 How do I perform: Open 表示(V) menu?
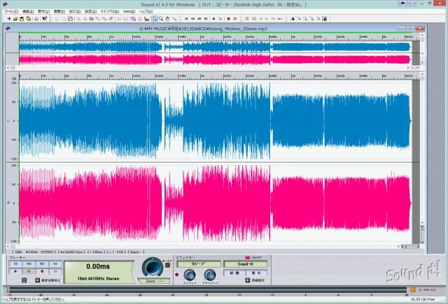(x=43, y=11)
